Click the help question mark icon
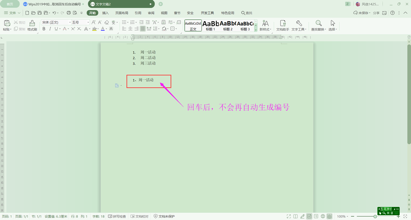Image resolution: width=411 pixels, height=220 pixels. pos(393,13)
